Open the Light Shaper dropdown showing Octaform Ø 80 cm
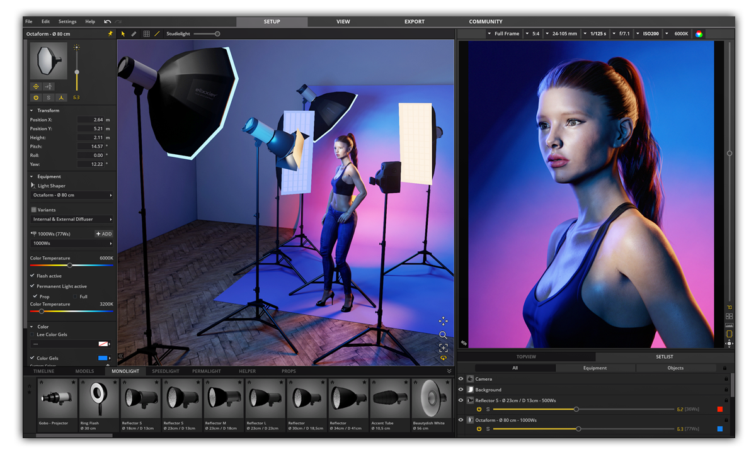756x457 pixels. click(x=71, y=195)
